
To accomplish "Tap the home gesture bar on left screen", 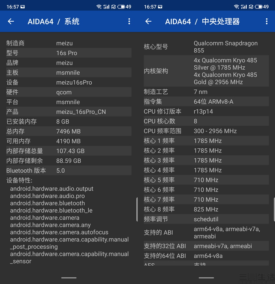I will tap(69, 278).
